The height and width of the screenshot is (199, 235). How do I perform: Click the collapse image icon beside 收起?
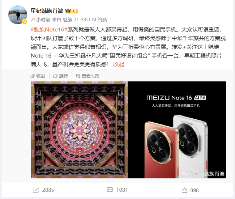coord(33,76)
